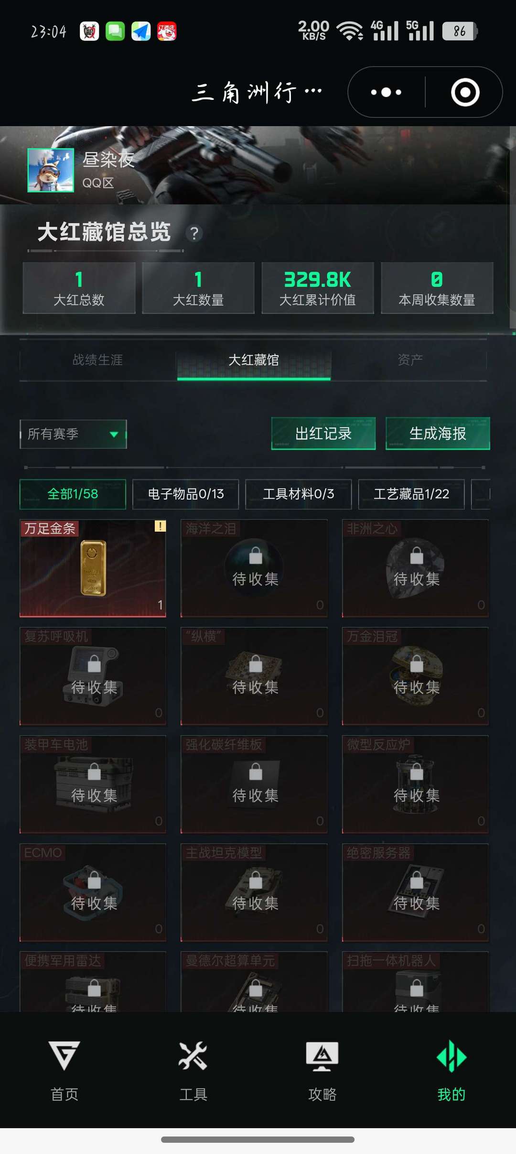Select the 工具材料0/3 category filter
516x1154 pixels.
click(x=299, y=494)
